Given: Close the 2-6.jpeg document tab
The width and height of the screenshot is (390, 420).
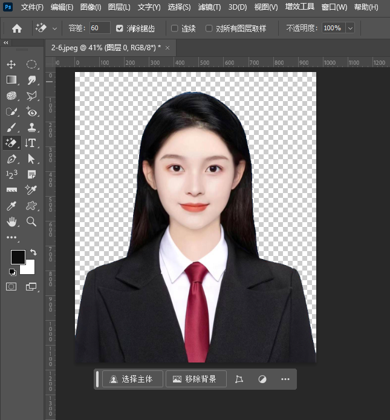Looking at the screenshot, I should [167, 48].
